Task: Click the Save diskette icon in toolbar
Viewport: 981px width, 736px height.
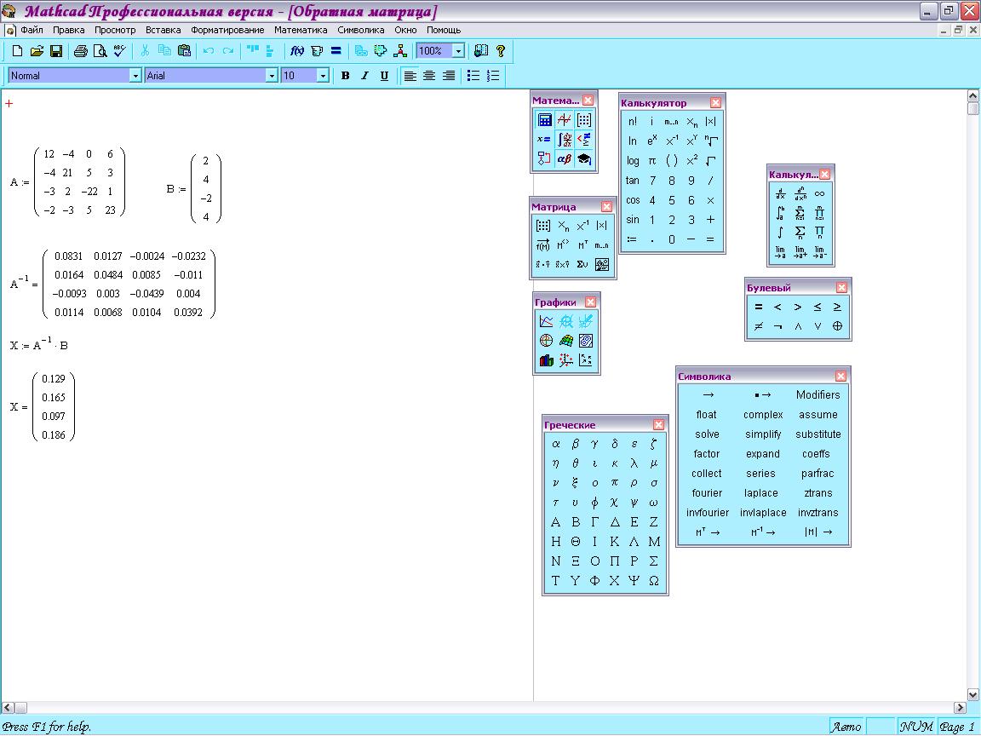Action: (x=56, y=51)
